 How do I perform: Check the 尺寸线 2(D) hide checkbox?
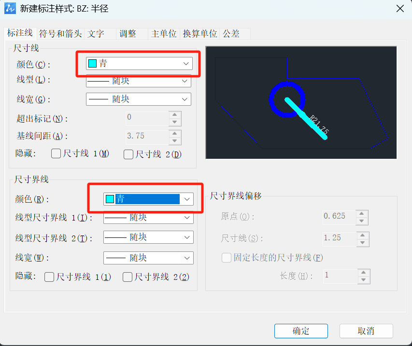128,154
